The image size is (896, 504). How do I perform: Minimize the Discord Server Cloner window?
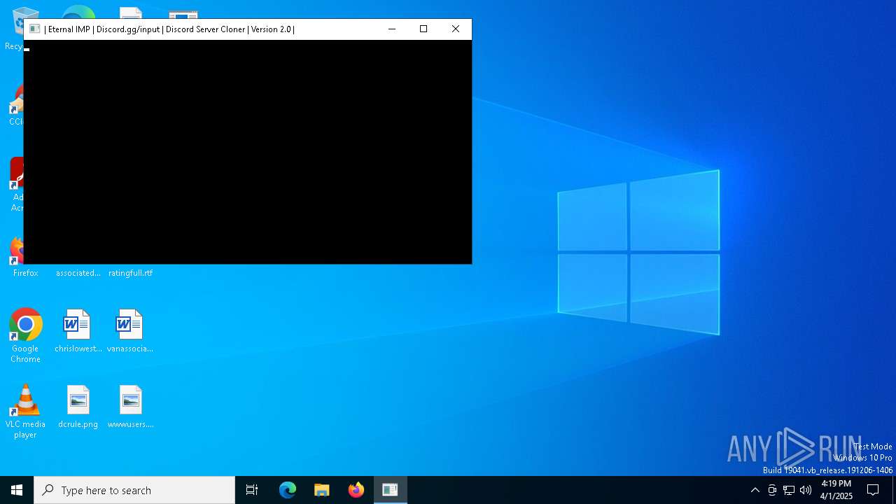coord(392,29)
